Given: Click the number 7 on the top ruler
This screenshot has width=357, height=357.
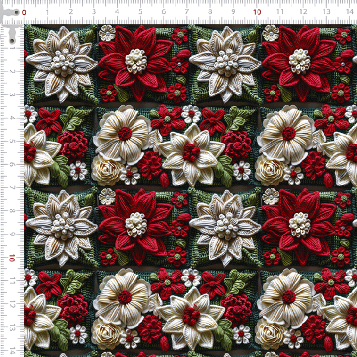Looking at the screenshot, I should click(187, 12).
